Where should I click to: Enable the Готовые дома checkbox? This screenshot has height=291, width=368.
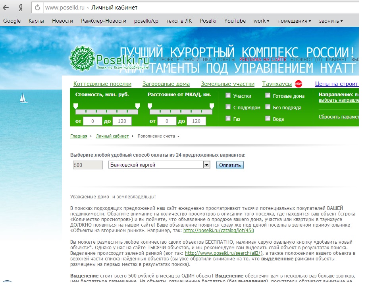point(268,95)
